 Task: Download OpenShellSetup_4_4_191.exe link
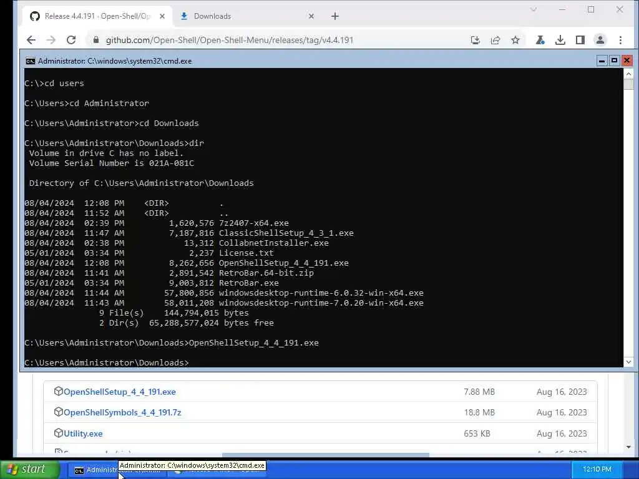coord(120,392)
